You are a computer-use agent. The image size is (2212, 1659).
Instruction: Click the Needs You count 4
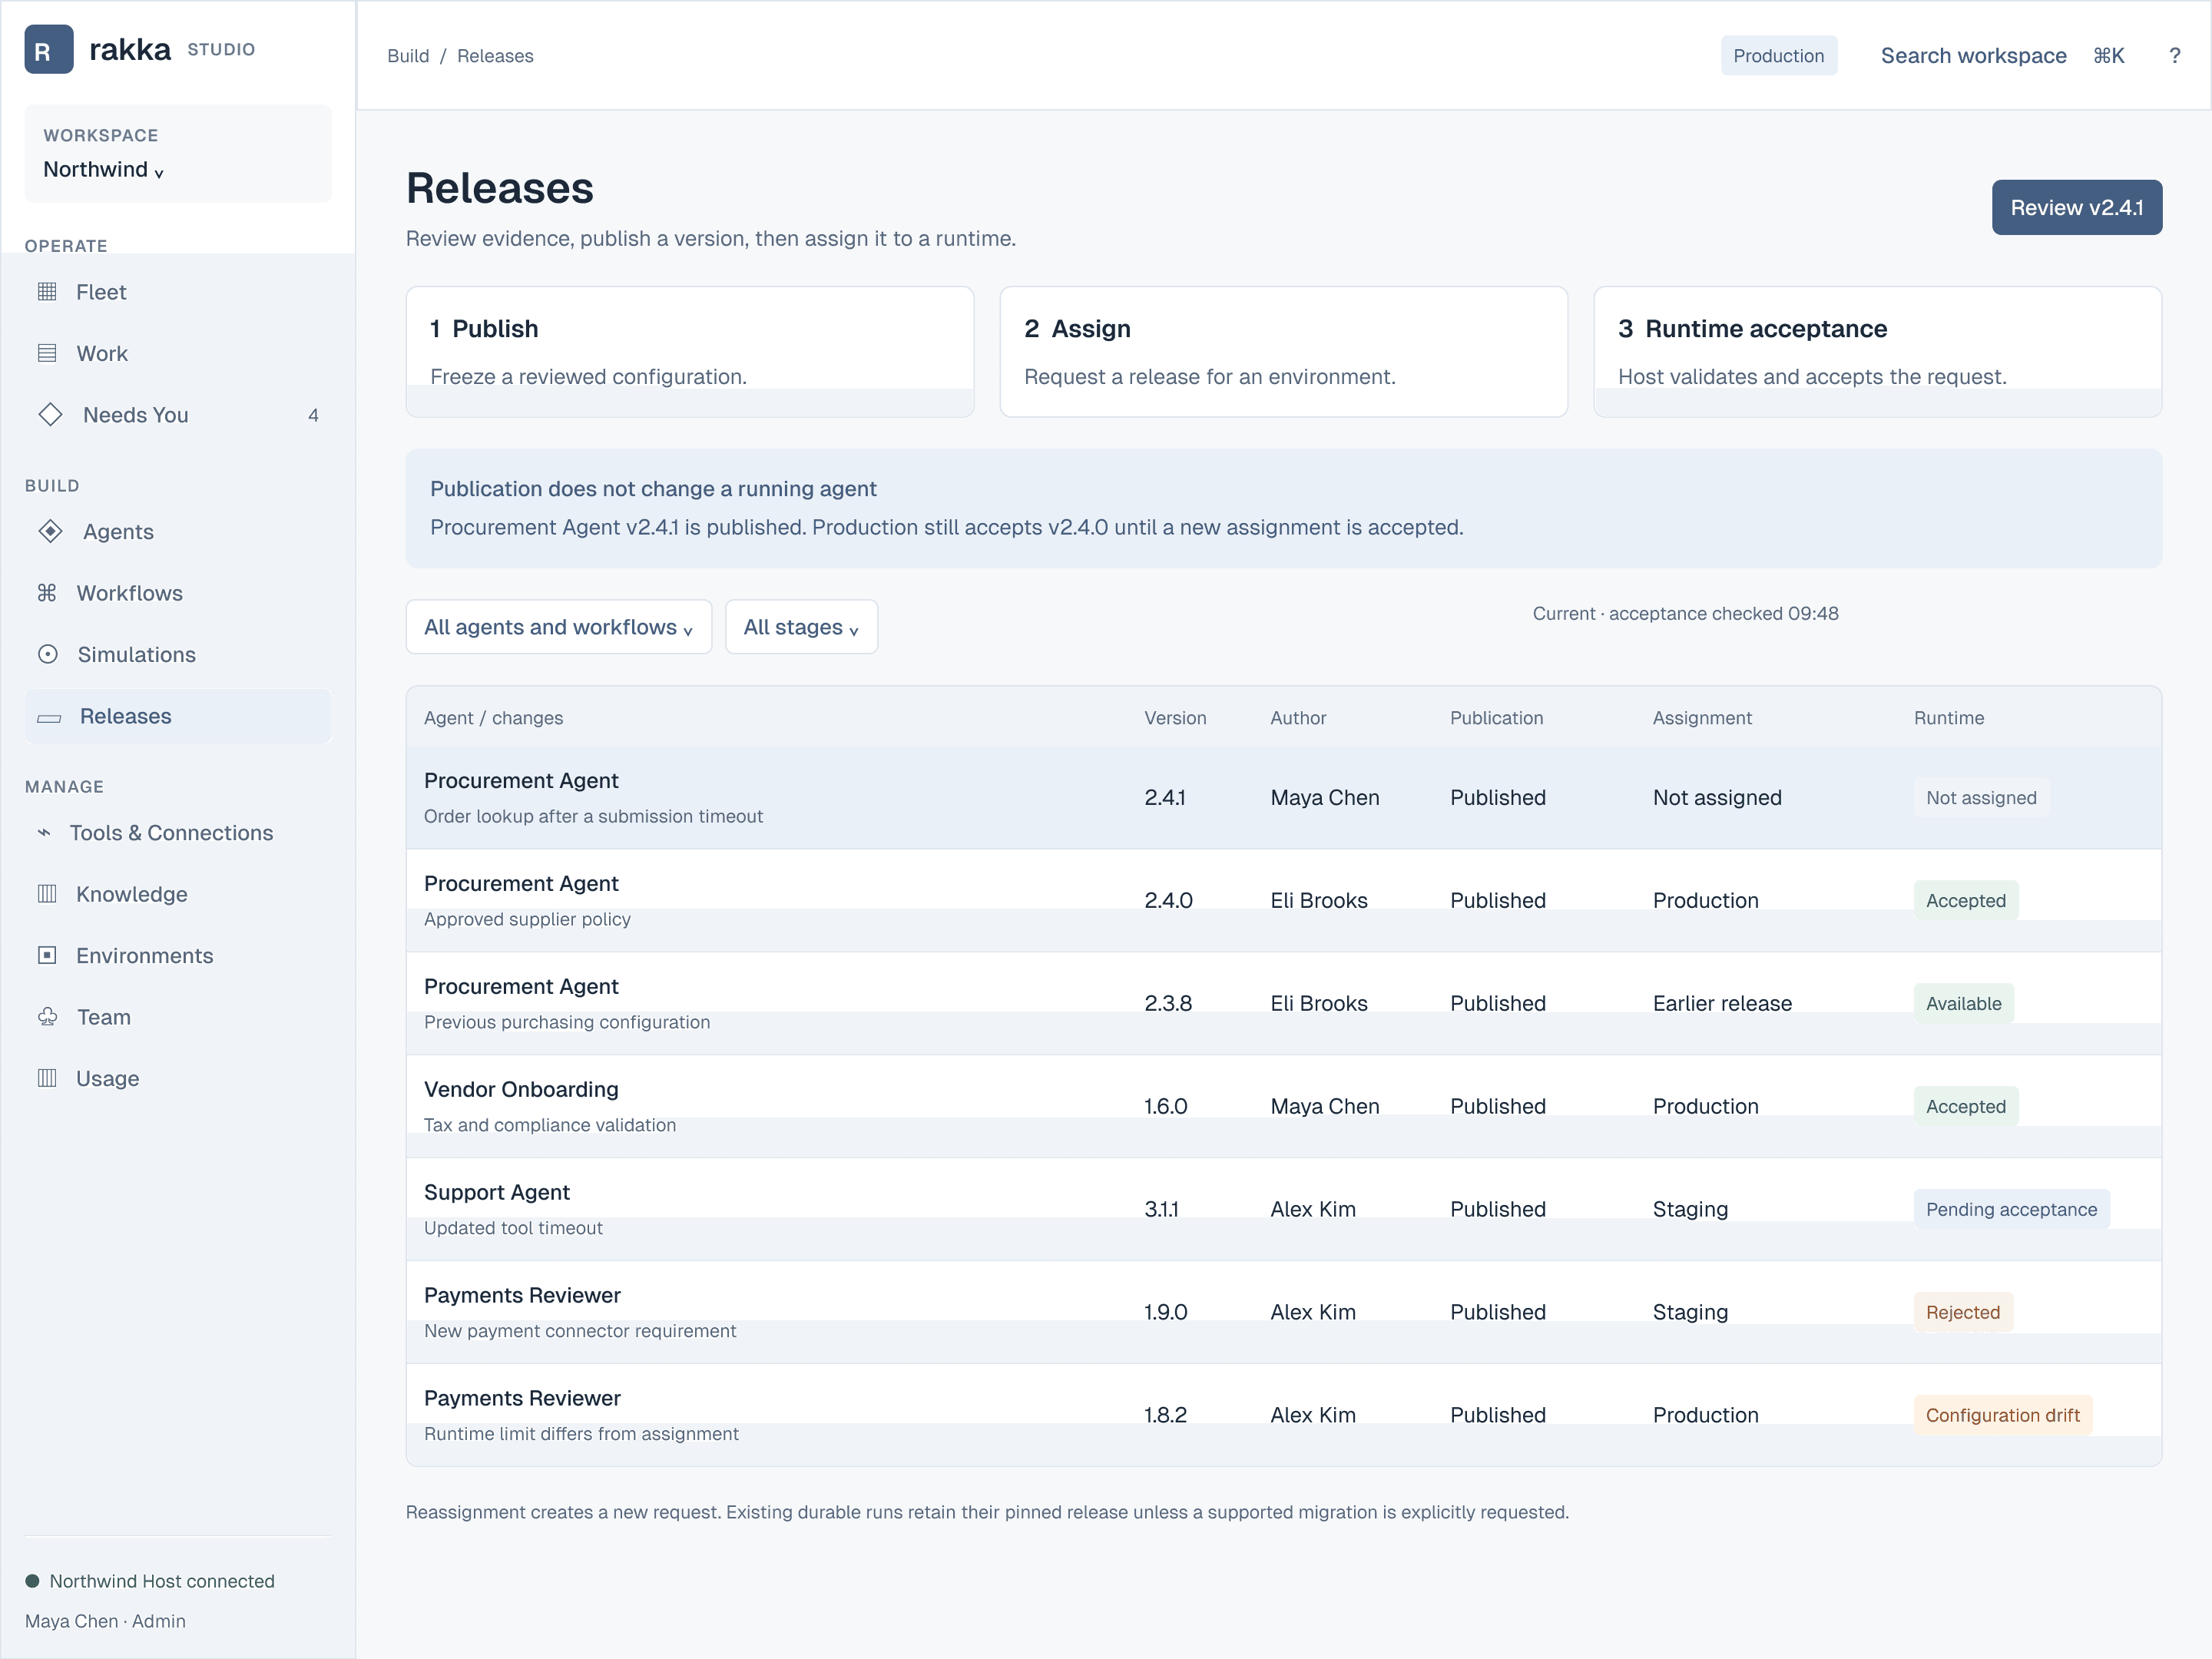[313, 415]
